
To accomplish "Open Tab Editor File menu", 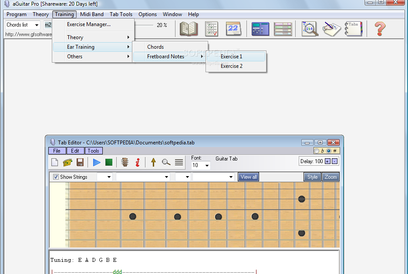I will tap(57, 151).
